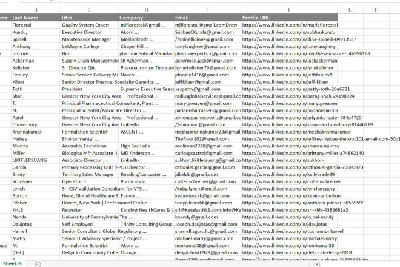Select the Daiichi company cell
The width and height of the screenshot is (400, 267).
coord(146,75)
